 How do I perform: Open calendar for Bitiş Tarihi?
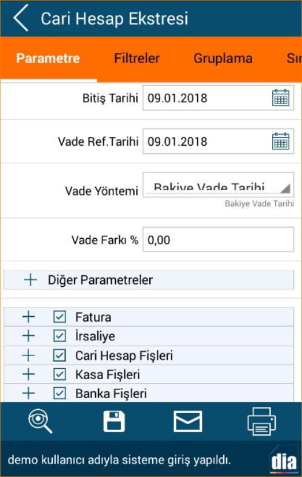pyautogui.click(x=280, y=98)
